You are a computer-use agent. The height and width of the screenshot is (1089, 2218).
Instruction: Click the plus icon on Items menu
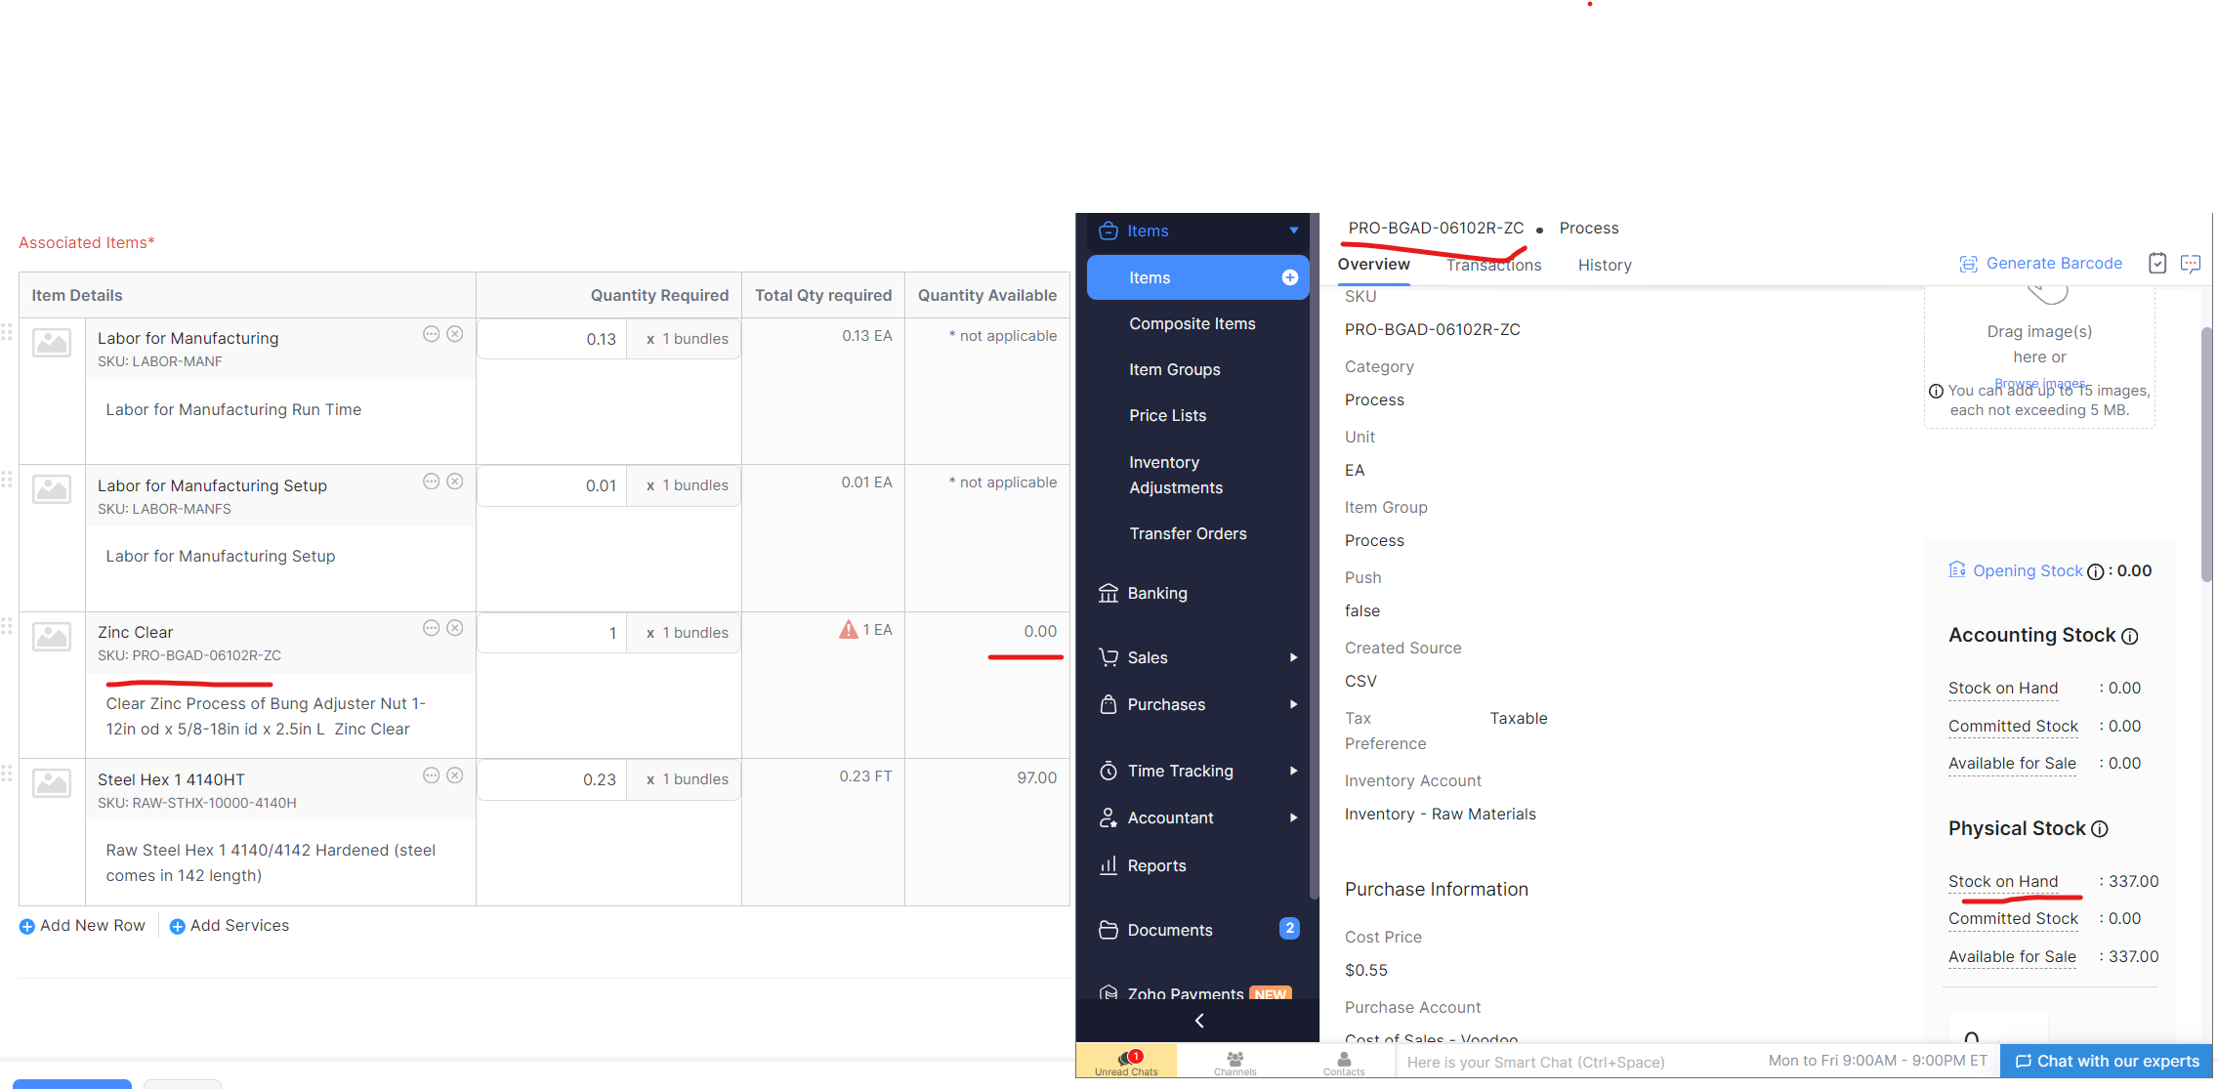coord(1289,277)
